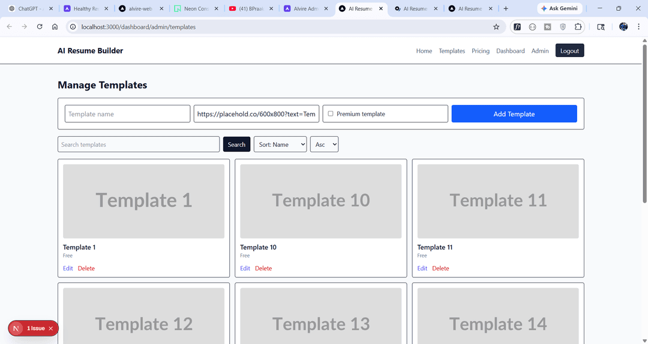Viewport: 648px width, 344px height.
Task: Click Template 1 preview thumbnail
Action: (x=144, y=201)
